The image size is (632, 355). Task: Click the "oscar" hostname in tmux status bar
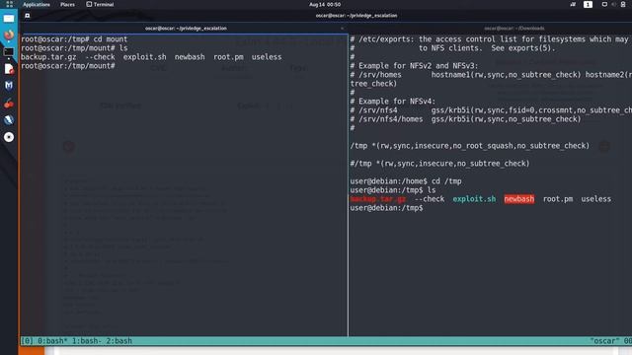pos(604,341)
